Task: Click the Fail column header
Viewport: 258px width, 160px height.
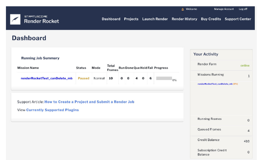Action: pyautogui.click(x=150, y=68)
